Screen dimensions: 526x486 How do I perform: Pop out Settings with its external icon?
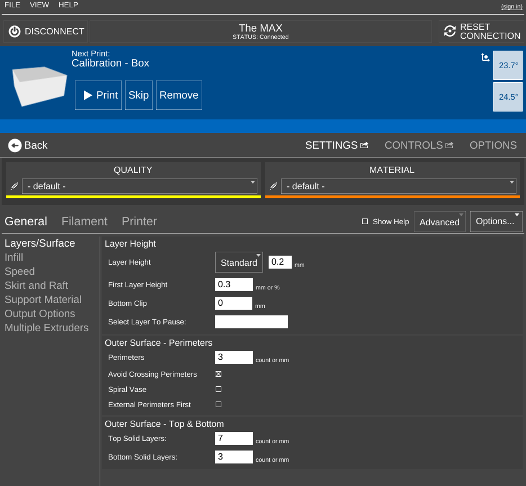click(x=364, y=145)
